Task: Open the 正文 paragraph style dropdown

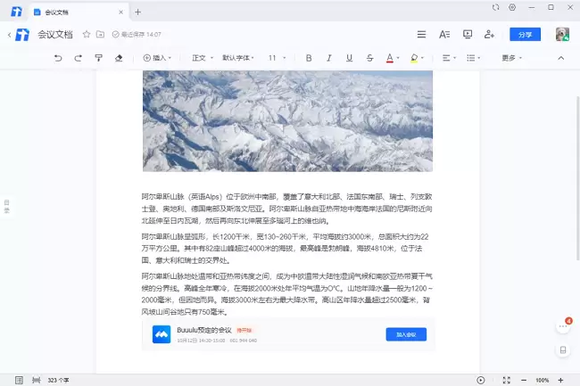Action: (x=202, y=58)
